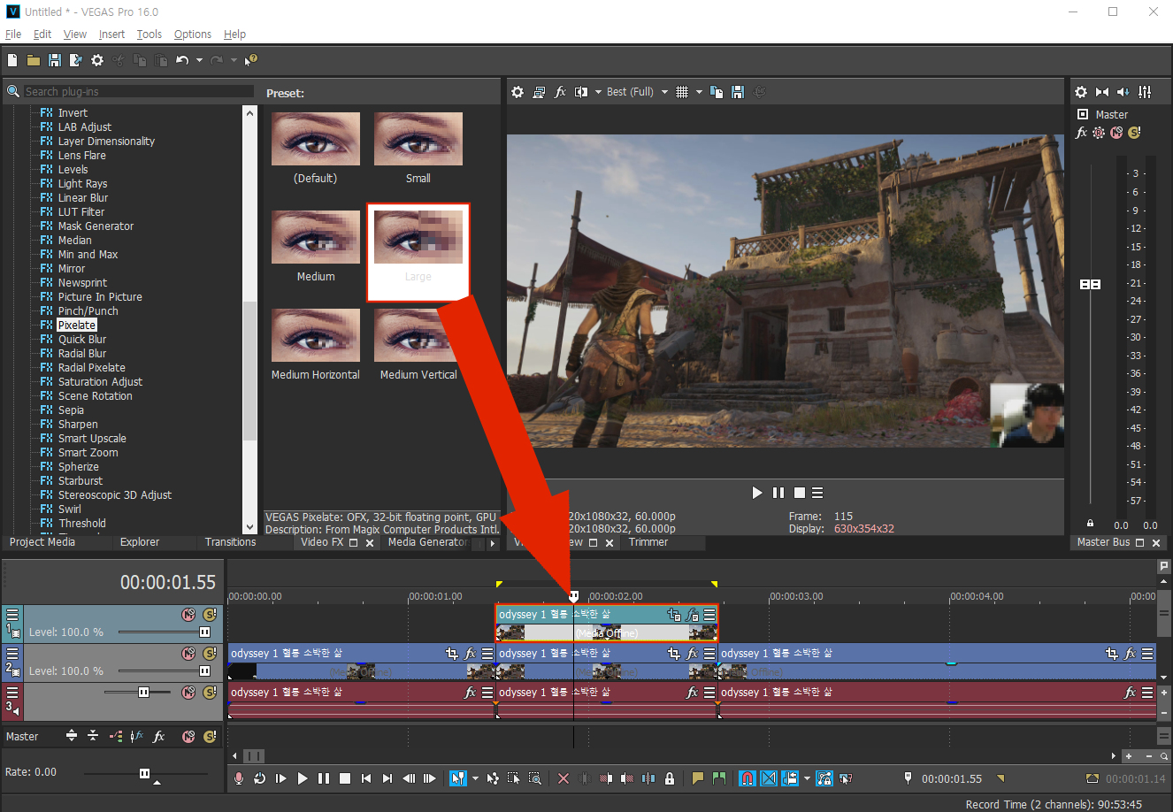The image size is (1173, 812).
Task: Mute video track 2
Action: pos(188,653)
